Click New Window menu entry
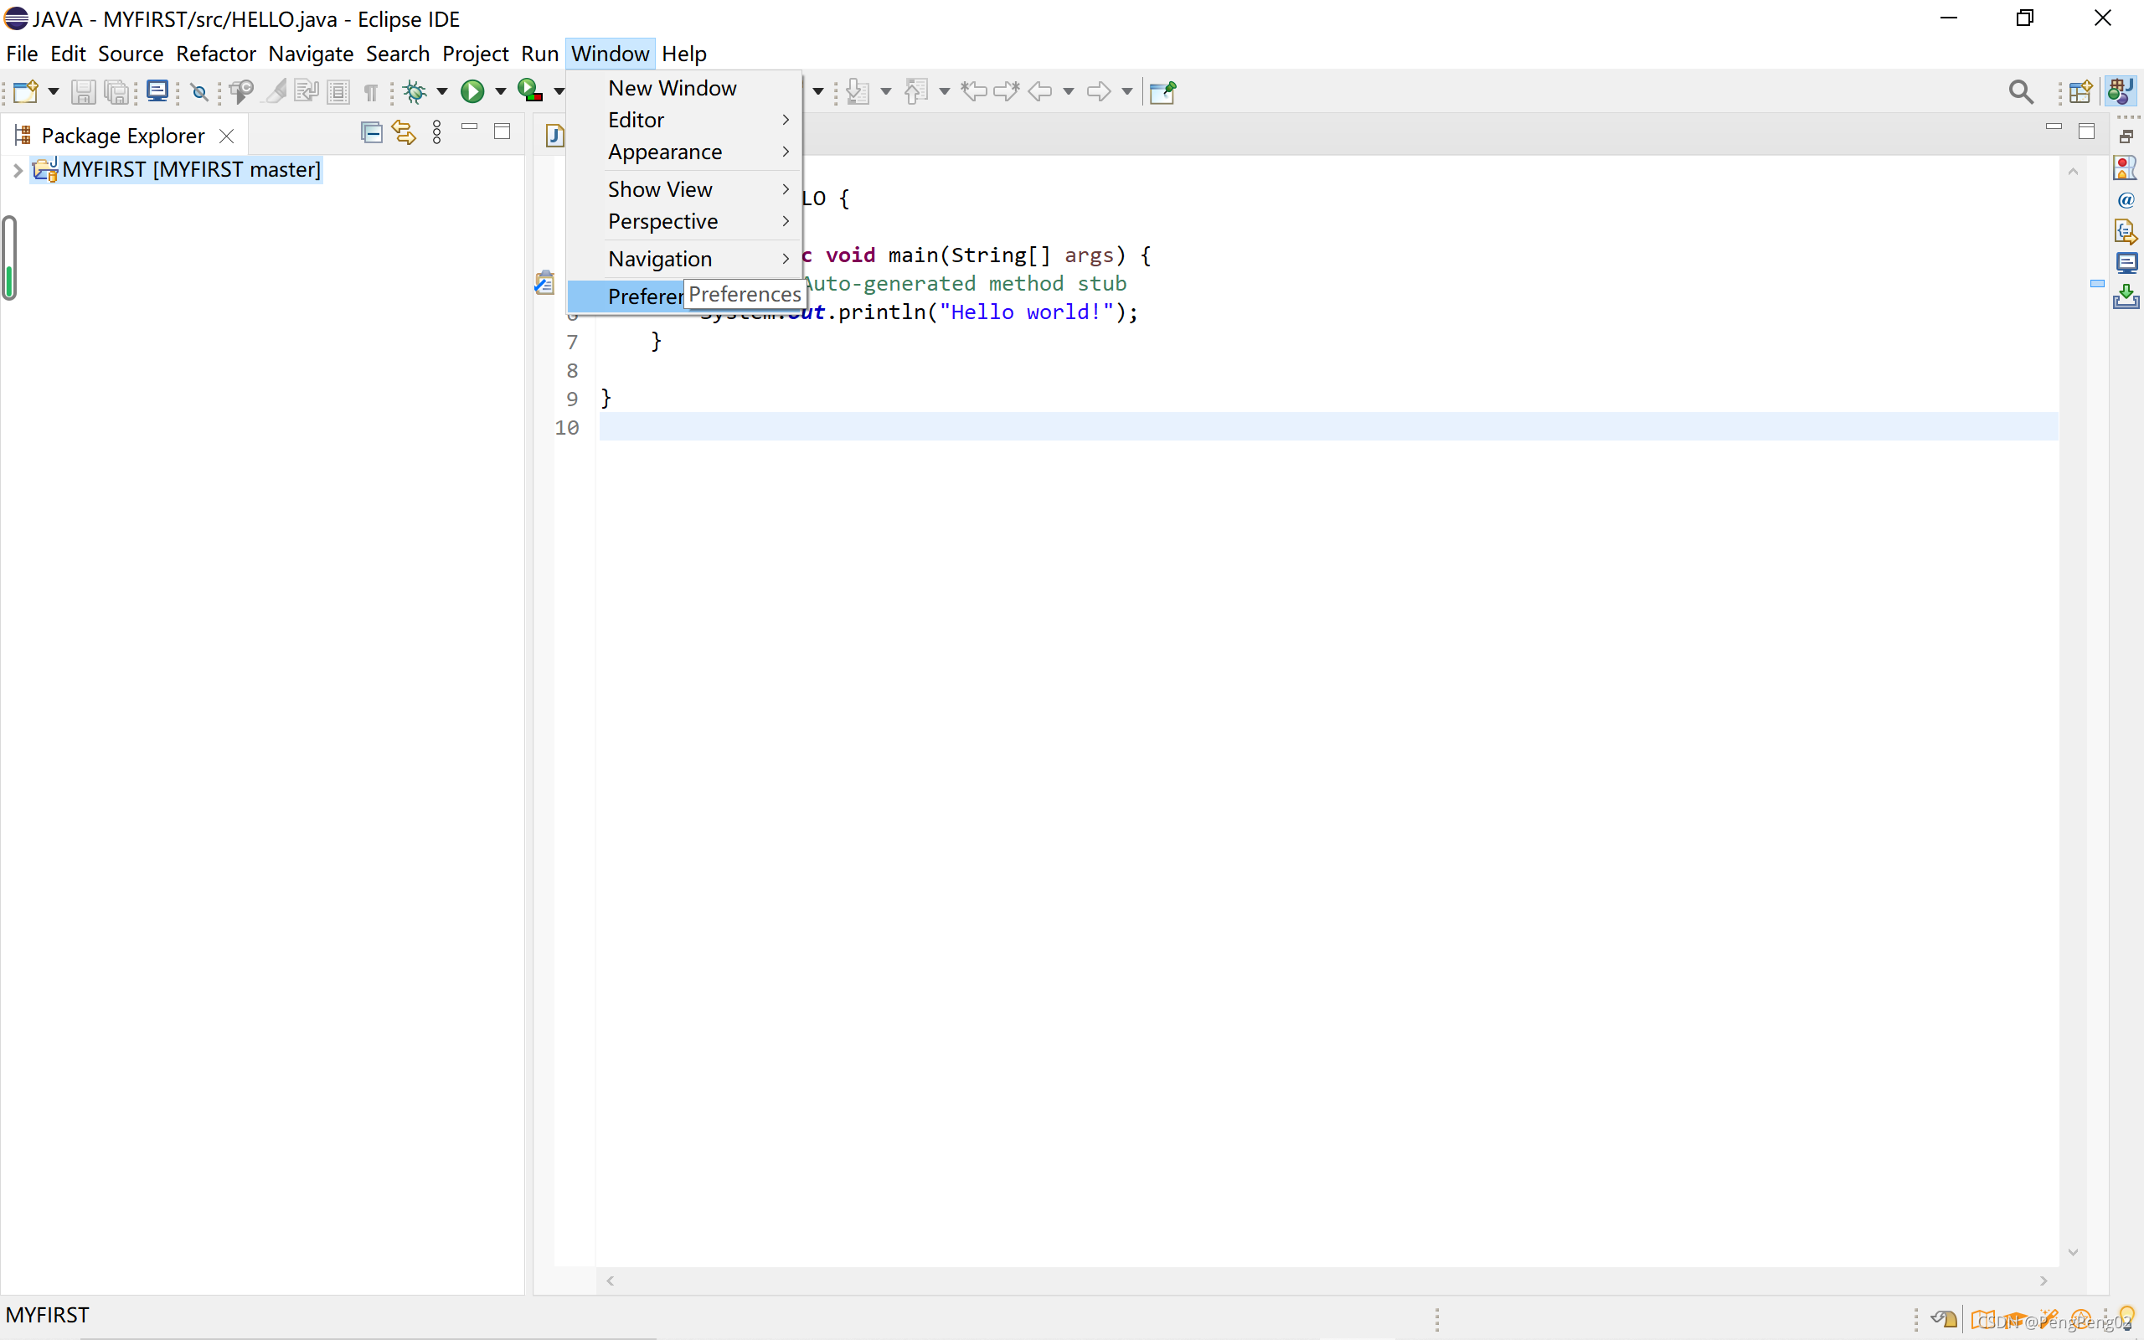This screenshot has width=2144, height=1340. pos(672,88)
